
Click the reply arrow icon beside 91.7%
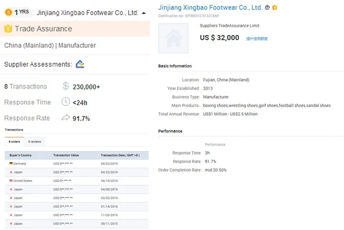click(x=66, y=118)
